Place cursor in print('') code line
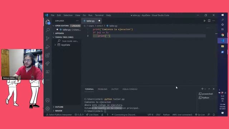Image resolution: width=229 pixels, height=129 pixels. tap(149, 36)
